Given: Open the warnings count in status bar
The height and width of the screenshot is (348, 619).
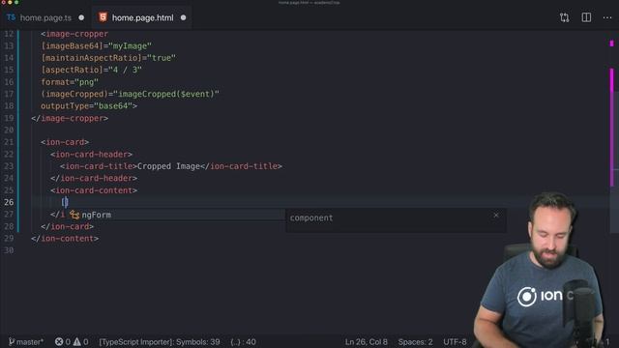Looking at the screenshot, I should coord(80,341).
